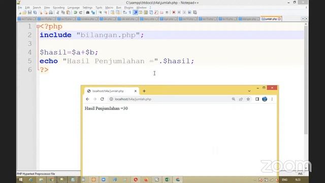Click the Zoom In toolbar icon

pos(101,13)
